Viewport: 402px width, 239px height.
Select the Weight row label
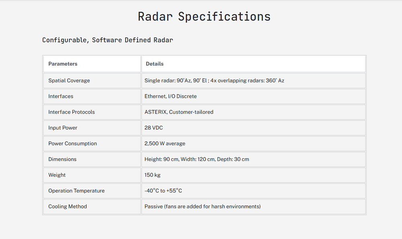click(x=57, y=175)
